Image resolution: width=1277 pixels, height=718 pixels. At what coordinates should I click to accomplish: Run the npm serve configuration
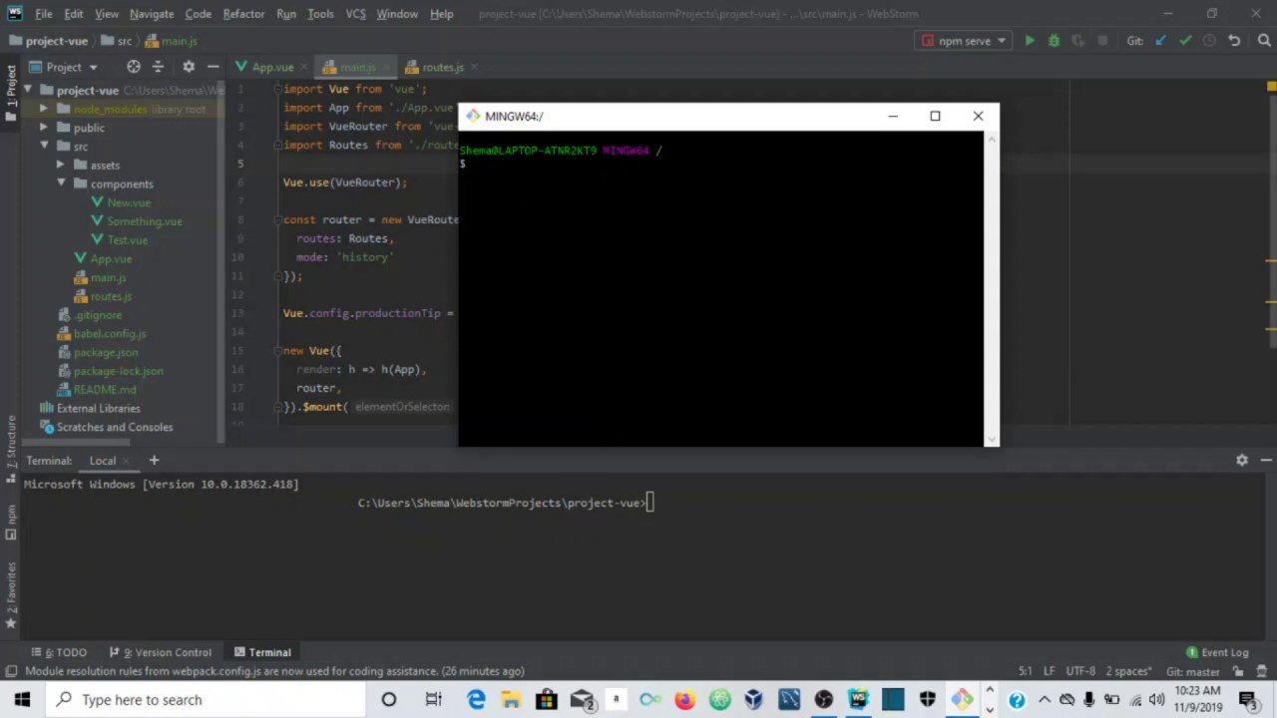(x=1030, y=41)
